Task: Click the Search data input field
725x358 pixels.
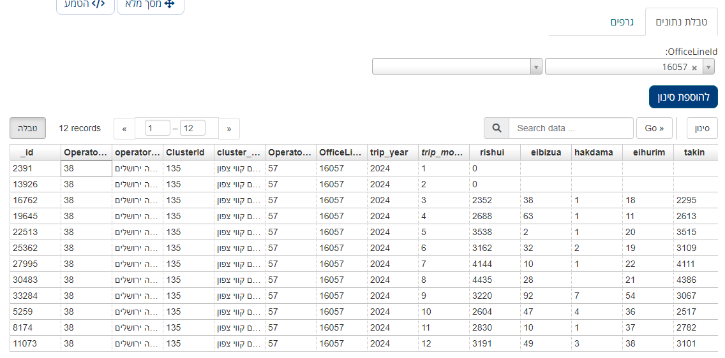Action: click(571, 128)
